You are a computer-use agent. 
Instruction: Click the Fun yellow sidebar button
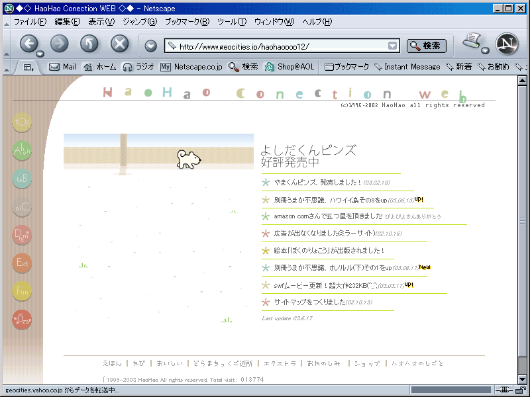[22, 291]
